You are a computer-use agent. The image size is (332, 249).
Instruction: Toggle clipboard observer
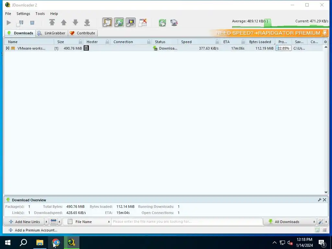107,23
